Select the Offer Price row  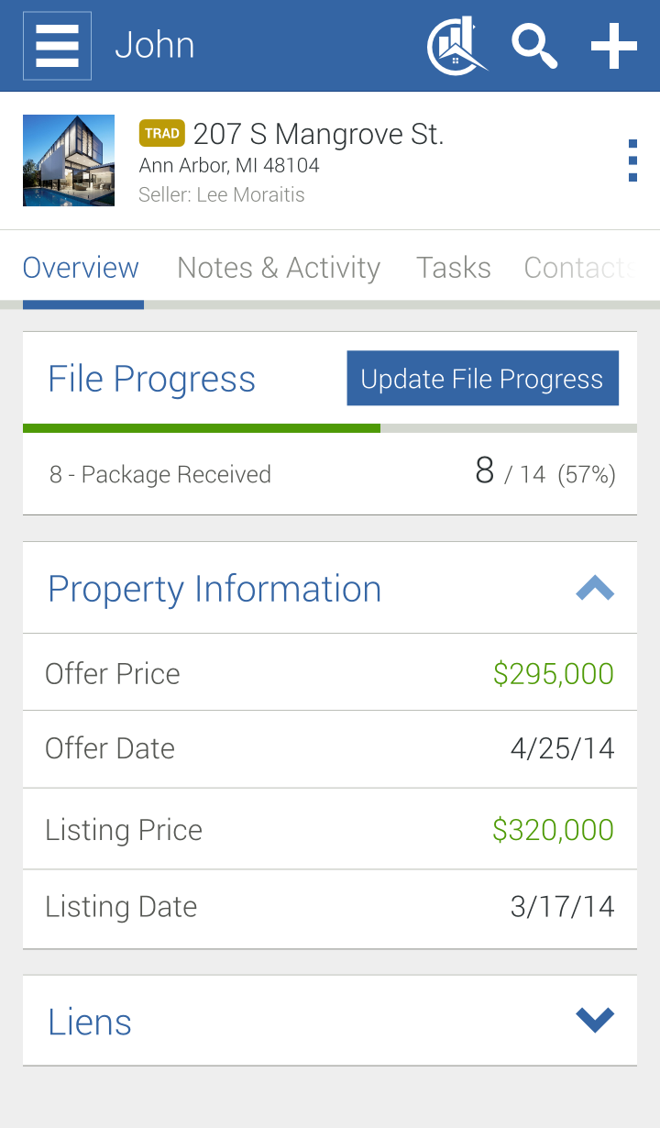(x=330, y=672)
